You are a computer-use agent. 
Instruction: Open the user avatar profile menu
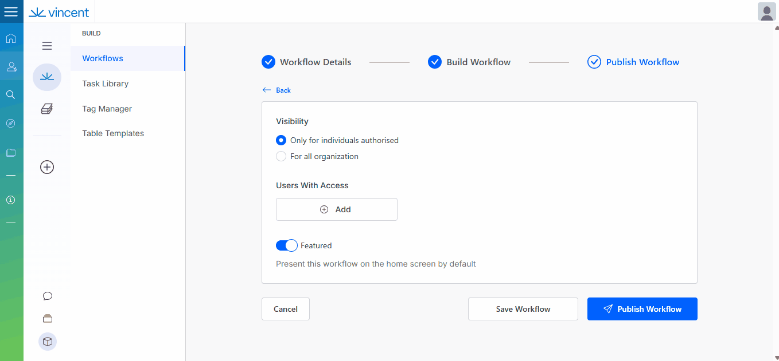[766, 11]
